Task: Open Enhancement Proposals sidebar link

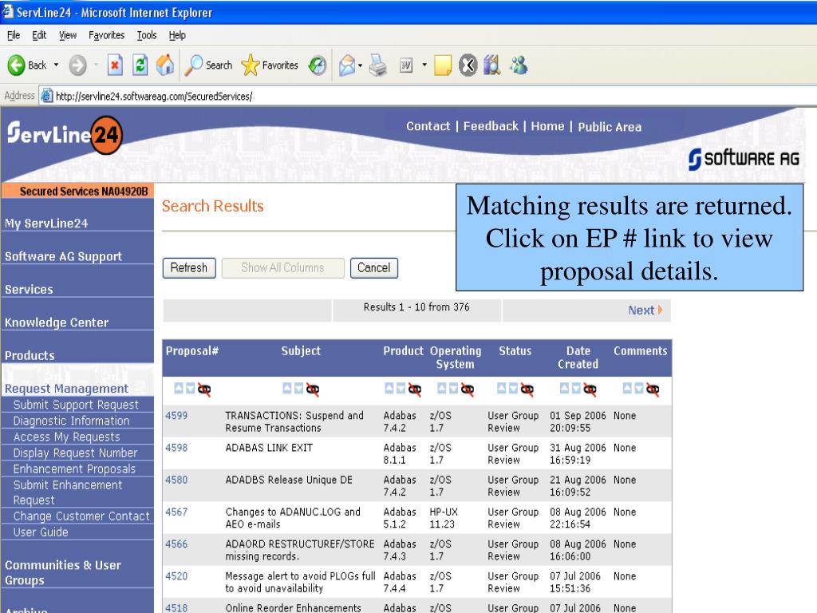Action: pos(74,469)
